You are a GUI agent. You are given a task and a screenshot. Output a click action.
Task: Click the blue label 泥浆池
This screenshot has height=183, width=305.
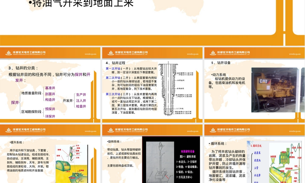coord(257,160)
